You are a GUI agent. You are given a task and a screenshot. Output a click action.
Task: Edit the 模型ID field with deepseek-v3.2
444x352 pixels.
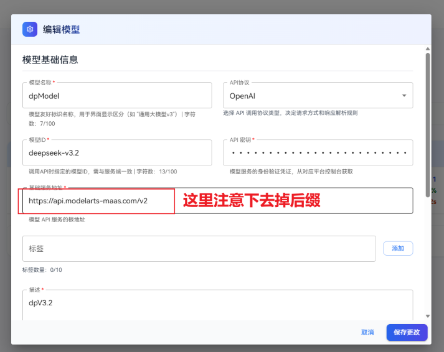click(x=117, y=152)
